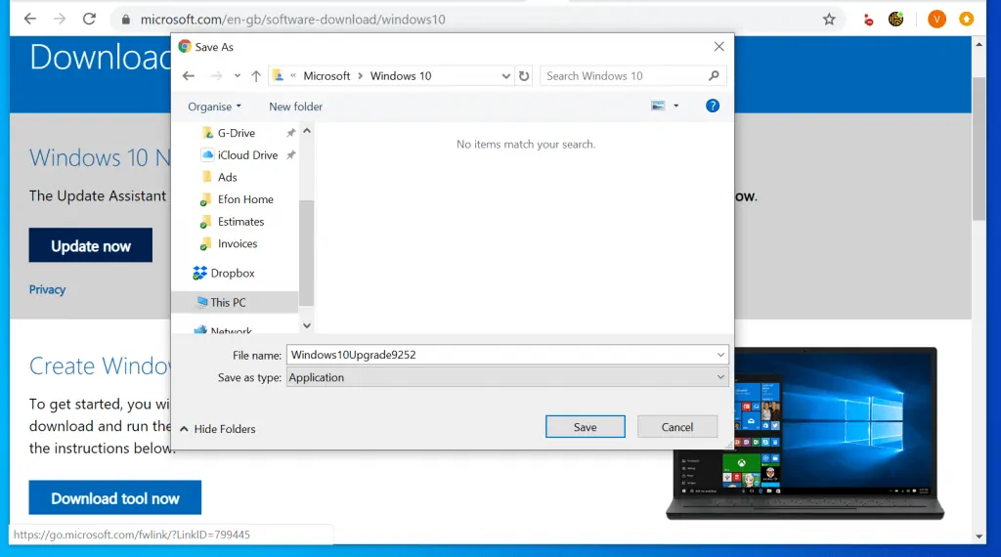Click Download tool now button
The image size is (1001, 557).
[115, 497]
